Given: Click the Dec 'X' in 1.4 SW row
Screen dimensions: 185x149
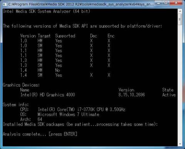Looking at the screenshot, I should coord(91,75).
